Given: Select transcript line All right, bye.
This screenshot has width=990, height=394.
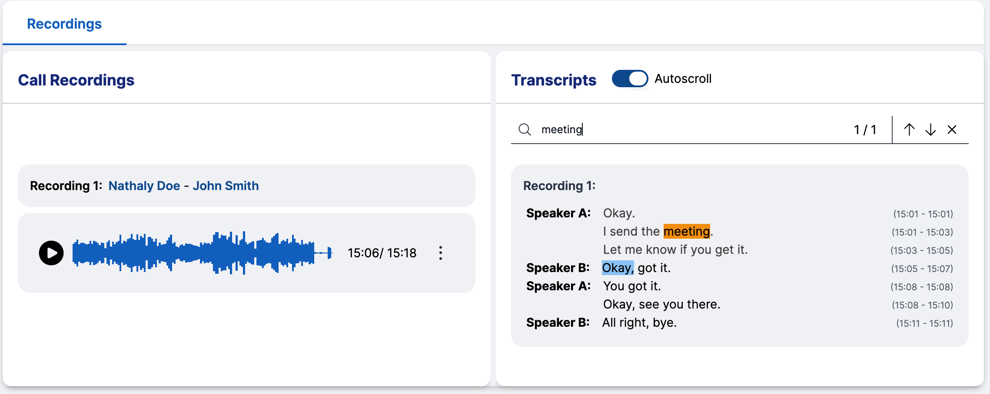Looking at the screenshot, I should 639,322.
